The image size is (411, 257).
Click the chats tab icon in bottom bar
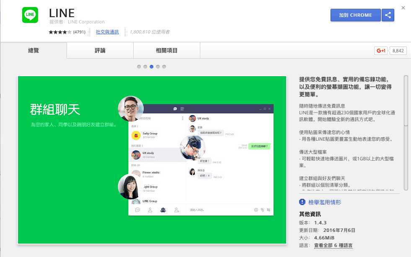point(137,210)
